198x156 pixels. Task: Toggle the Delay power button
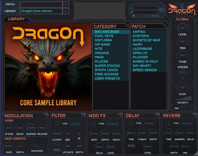click(131, 123)
